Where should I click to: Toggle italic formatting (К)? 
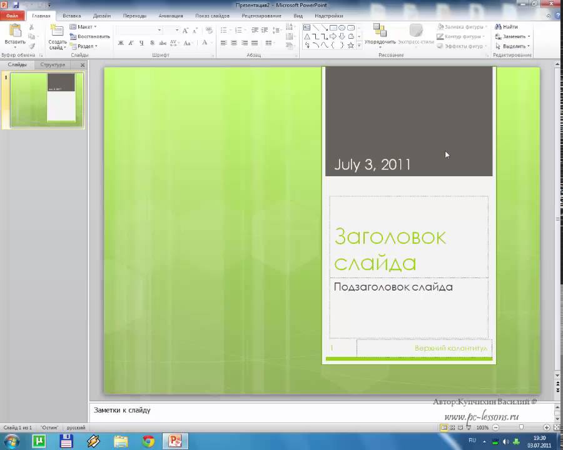pyautogui.click(x=131, y=43)
